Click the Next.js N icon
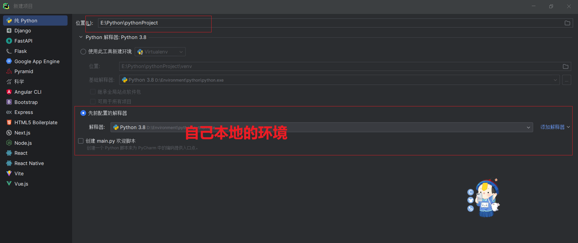The width and height of the screenshot is (578, 243). [x=9, y=133]
